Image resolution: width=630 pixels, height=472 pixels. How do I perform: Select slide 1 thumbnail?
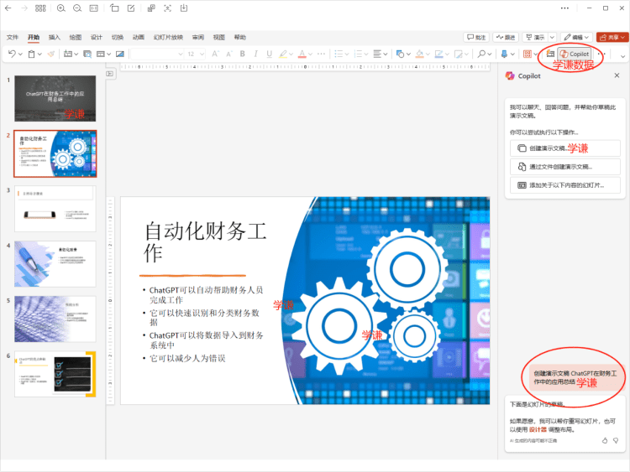click(x=55, y=98)
